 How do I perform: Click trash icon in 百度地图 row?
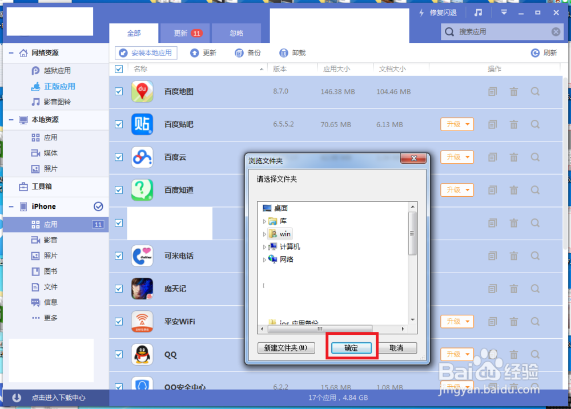[514, 91]
